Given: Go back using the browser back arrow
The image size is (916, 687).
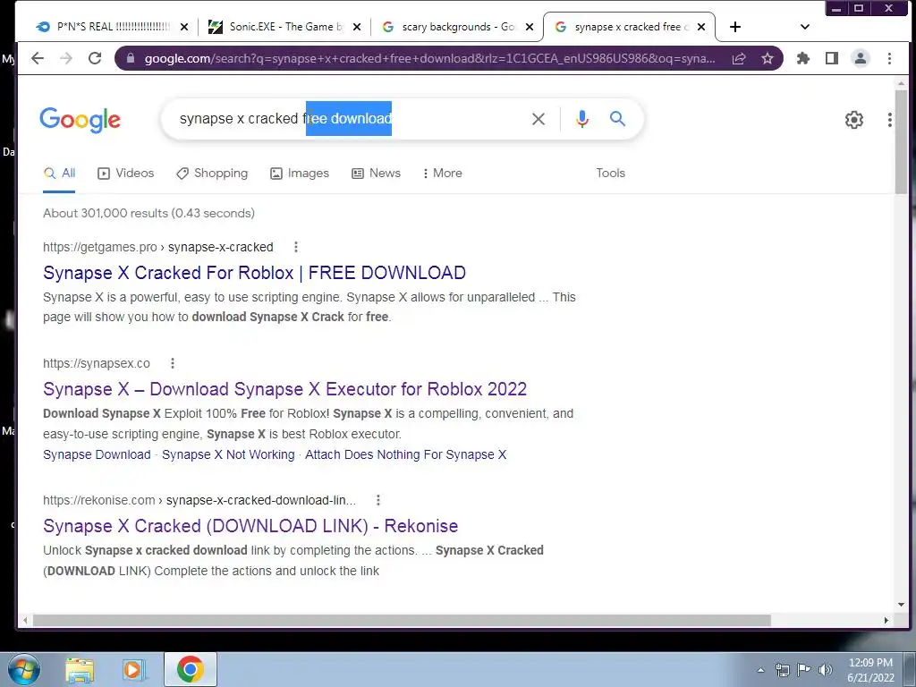Looking at the screenshot, I should (x=38, y=58).
